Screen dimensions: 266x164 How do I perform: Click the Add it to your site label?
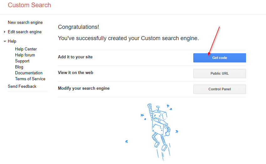click(x=75, y=57)
